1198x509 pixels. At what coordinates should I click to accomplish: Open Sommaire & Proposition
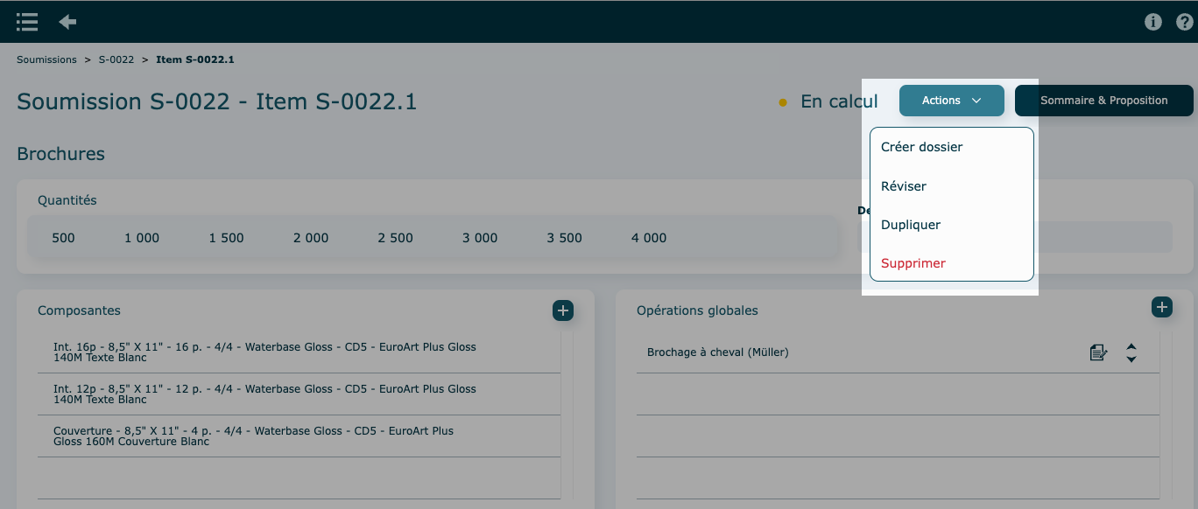tap(1103, 101)
